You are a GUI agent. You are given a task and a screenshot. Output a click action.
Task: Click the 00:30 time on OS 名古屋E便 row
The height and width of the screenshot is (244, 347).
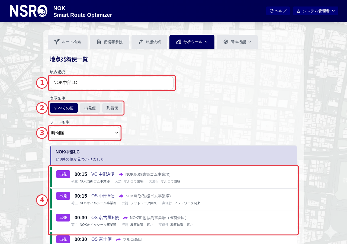click(81, 218)
